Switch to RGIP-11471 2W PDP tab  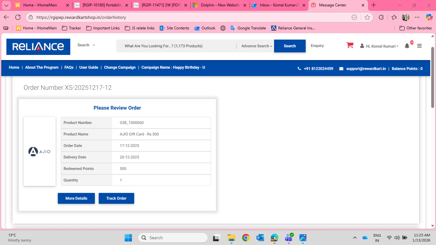point(161,5)
